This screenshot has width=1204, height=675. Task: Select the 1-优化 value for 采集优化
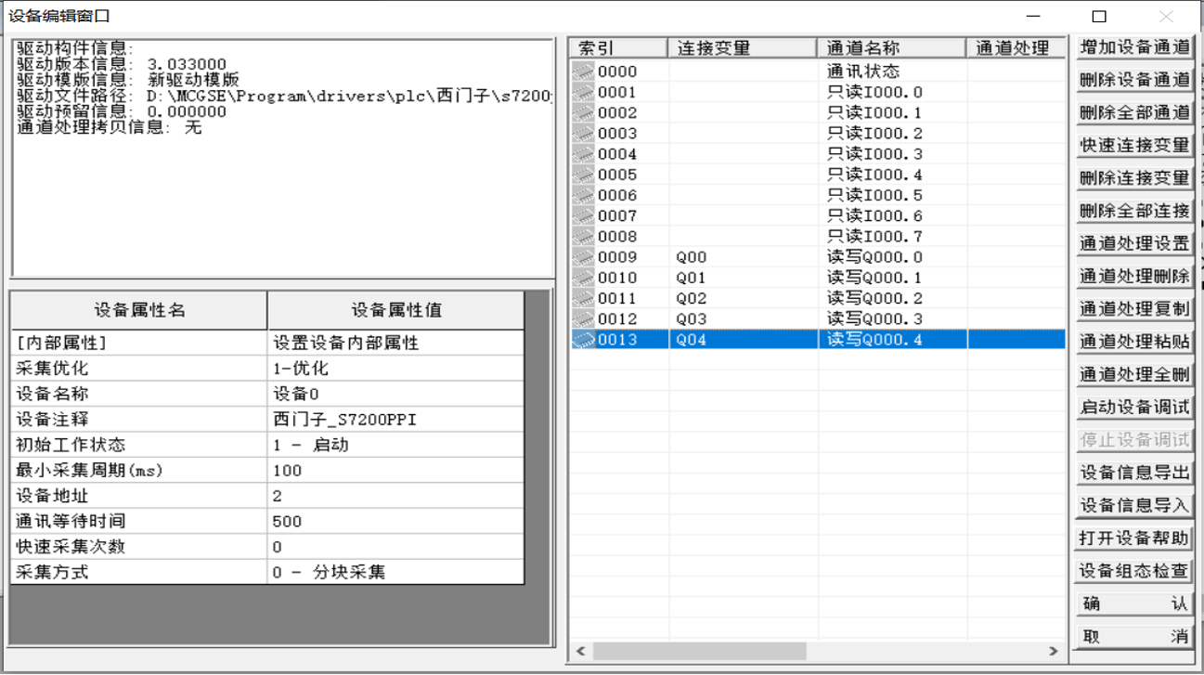click(396, 368)
